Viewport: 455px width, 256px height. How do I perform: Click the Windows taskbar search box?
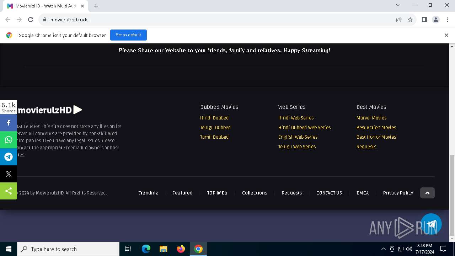coord(68,249)
